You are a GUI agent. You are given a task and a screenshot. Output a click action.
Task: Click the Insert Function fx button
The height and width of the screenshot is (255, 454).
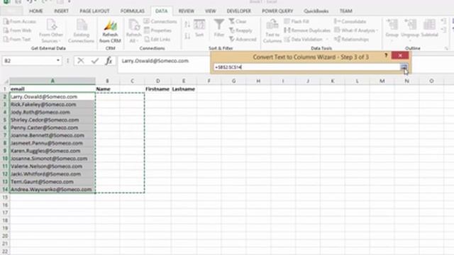[109, 61]
